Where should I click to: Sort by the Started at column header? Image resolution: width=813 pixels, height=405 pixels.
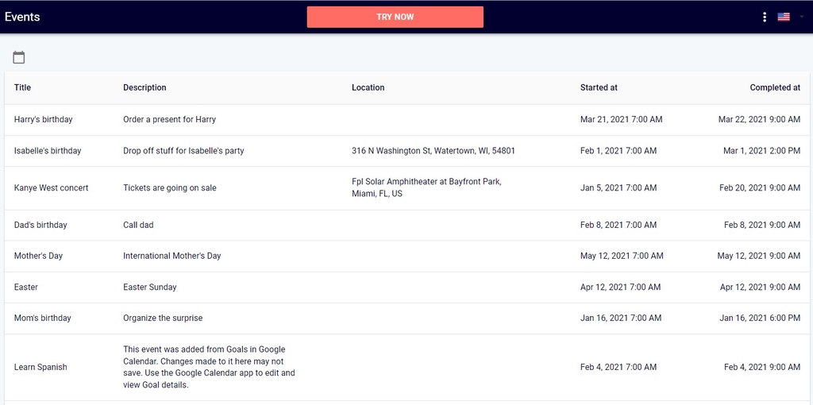pos(599,87)
